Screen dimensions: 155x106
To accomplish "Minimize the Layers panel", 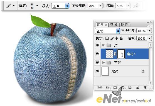I will pos(147,22).
